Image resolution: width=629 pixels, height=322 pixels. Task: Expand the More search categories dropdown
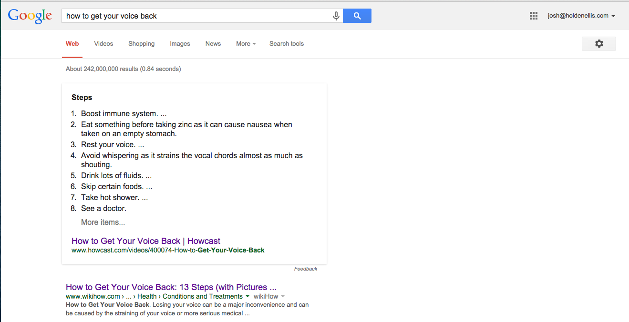tap(246, 43)
